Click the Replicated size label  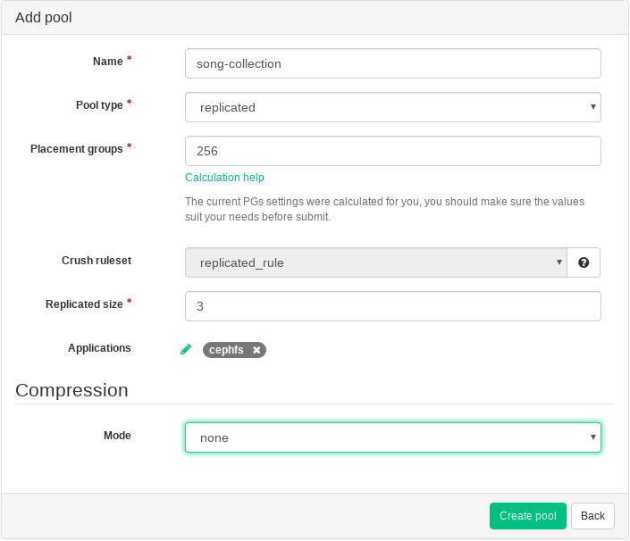[84, 304]
